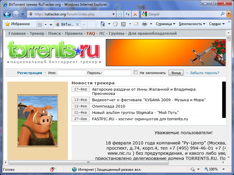Open the Сервис menu
The height and width of the screenshot is (175, 234).
click(217, 24)
